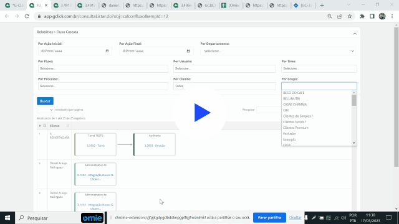The image size is (399, 224).
Task: Open the Omie taskbar app
Action: [92, 218]
